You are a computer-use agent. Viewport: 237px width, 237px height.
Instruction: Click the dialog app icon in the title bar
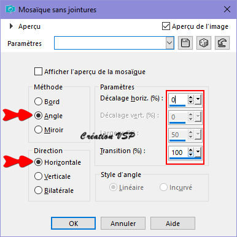[x=10, y=9]
